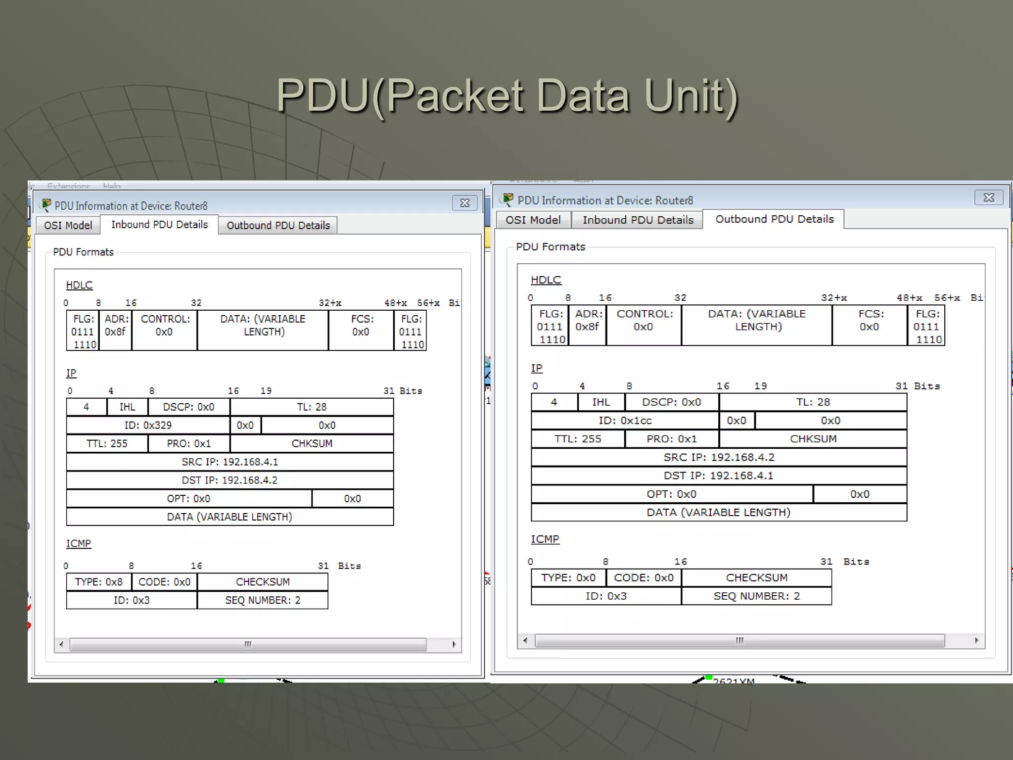Click SEQ NUMBER: 2 cell in left window
This screenshot has height=760, width=1013.
click(x=263, y=600)
